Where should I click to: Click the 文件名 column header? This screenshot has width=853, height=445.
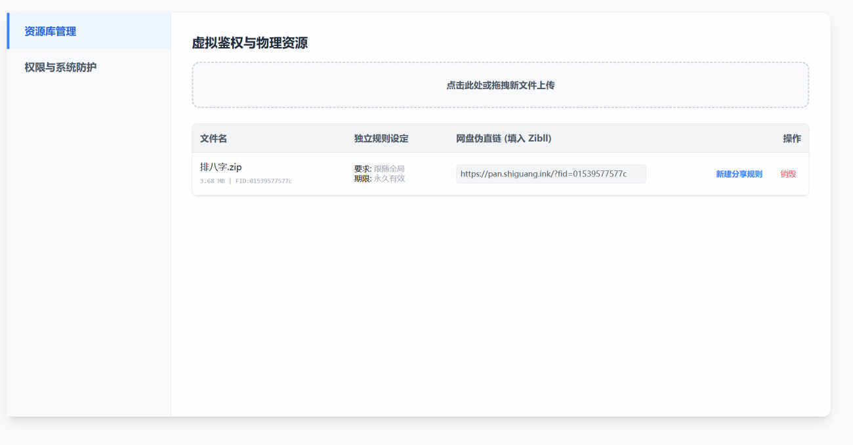pyautogui.click(x=214, y=139)
